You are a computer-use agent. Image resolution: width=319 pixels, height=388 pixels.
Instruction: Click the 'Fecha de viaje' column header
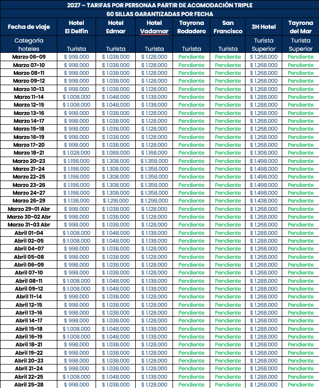tap(29, 27)
